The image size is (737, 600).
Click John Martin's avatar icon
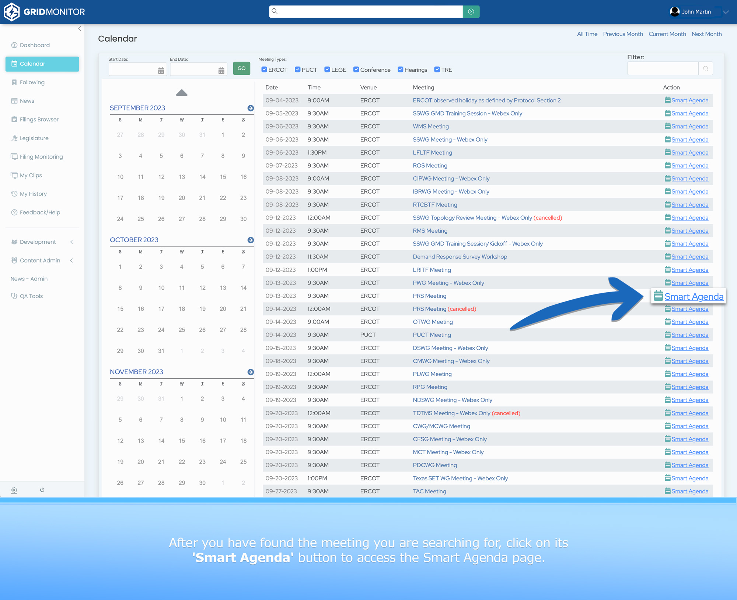point(674,12)
